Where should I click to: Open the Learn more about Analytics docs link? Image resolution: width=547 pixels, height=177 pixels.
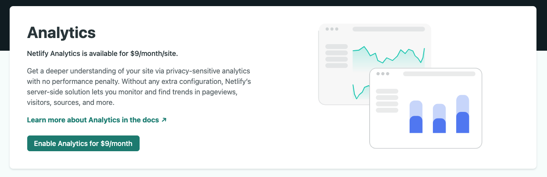(x=93, y=120)
